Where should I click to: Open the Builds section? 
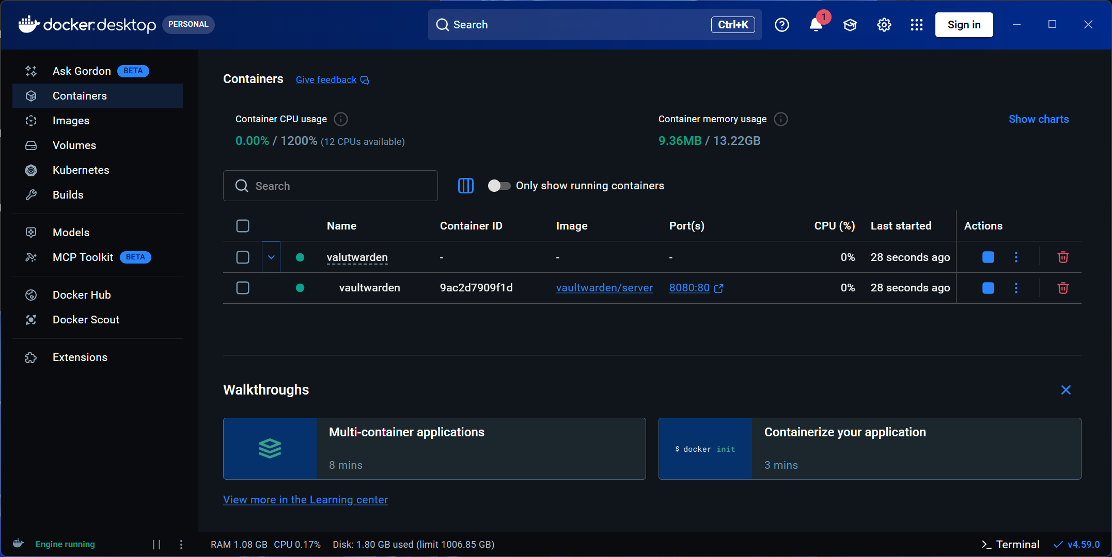(68, 194)
